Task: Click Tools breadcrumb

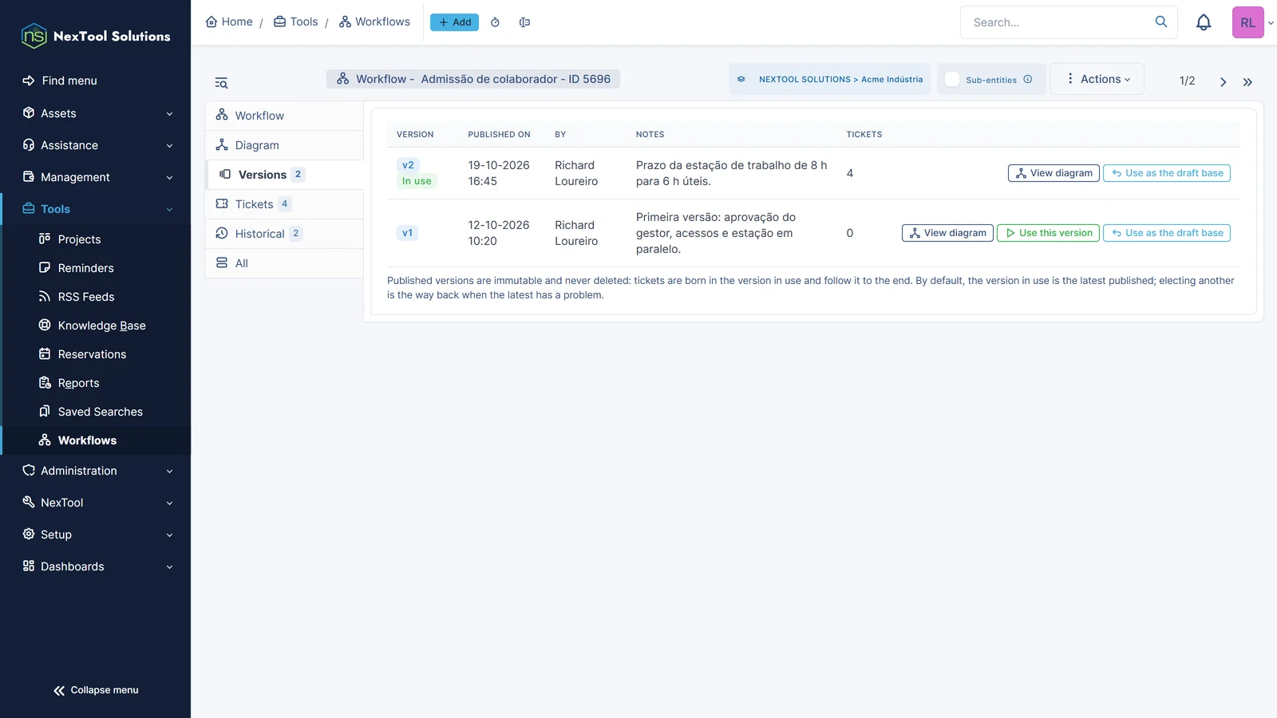Action: (x=295, y=22)
